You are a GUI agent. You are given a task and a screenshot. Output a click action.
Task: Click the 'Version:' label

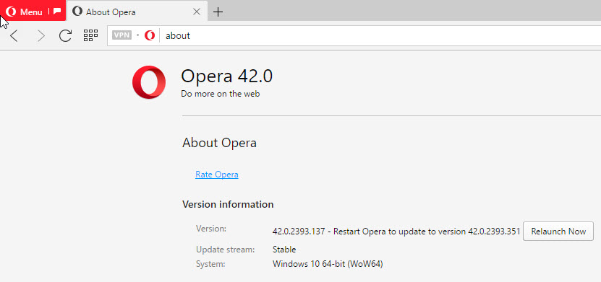pyautogui.click(x=211, y=229)
